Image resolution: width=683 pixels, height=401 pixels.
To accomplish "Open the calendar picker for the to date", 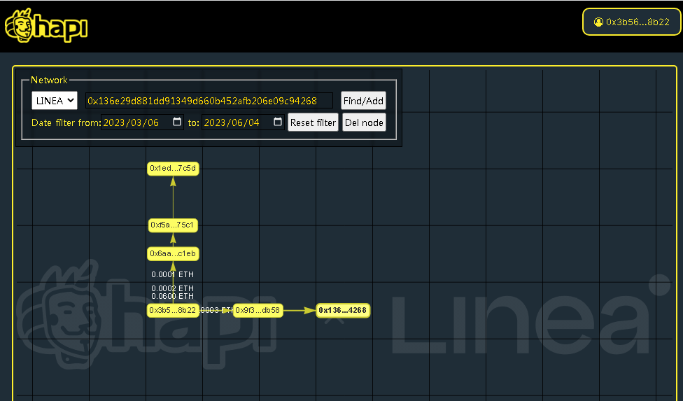I will tap(277, 122).
